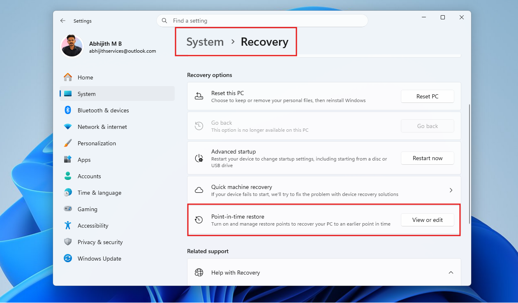Collapse the Help with Recovery section

pos(451,273)
